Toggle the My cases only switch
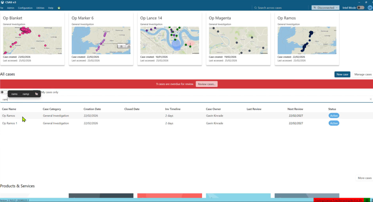The image size is (373, 202). (x=4, y=92)
